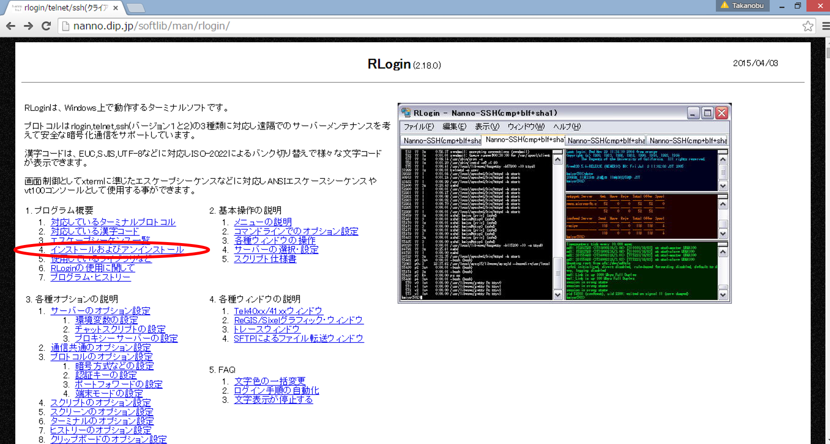
Task: Open a new browser tab
Action: click(x=136, y=8)
